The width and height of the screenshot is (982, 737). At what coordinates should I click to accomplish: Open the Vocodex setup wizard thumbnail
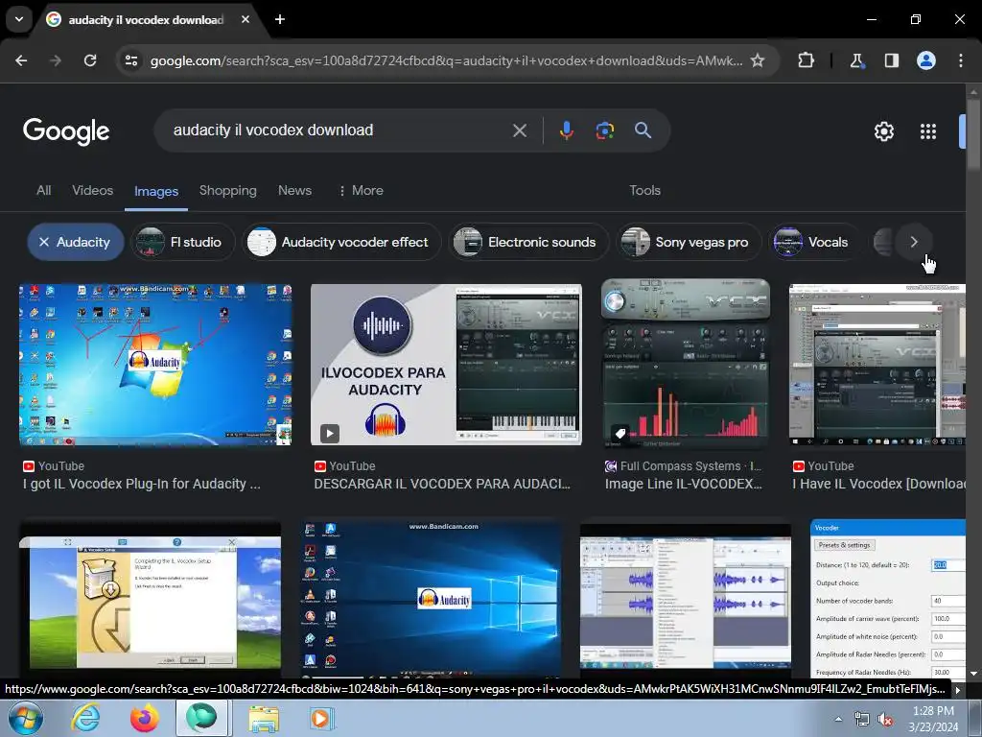pyautogui.click(x=151, y=599)
